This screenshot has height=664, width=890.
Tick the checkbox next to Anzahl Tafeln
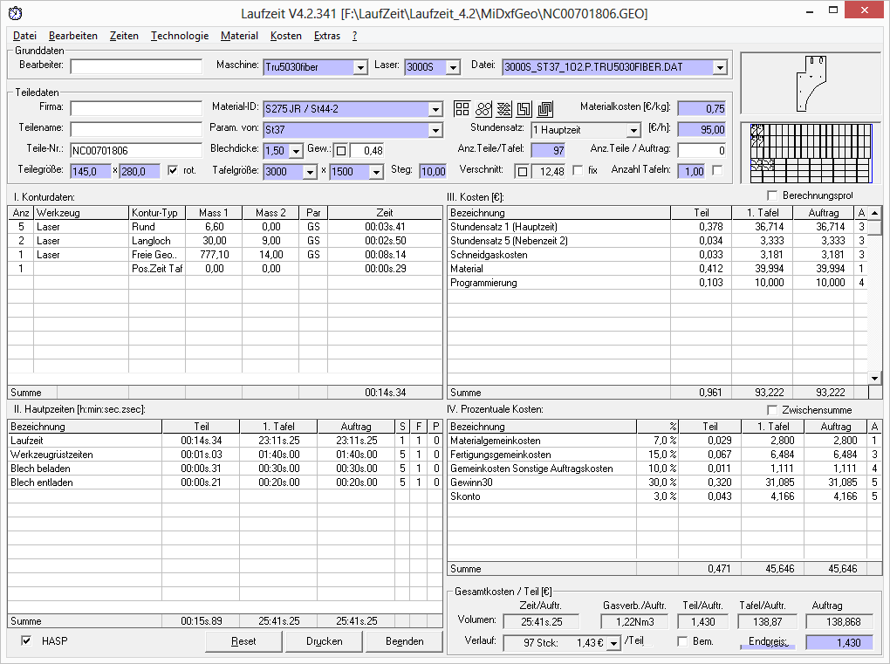point(717,170)
